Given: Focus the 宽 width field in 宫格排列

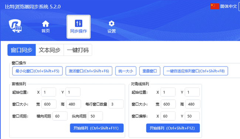Looking at the screenshot, I should tap(49, 104).
